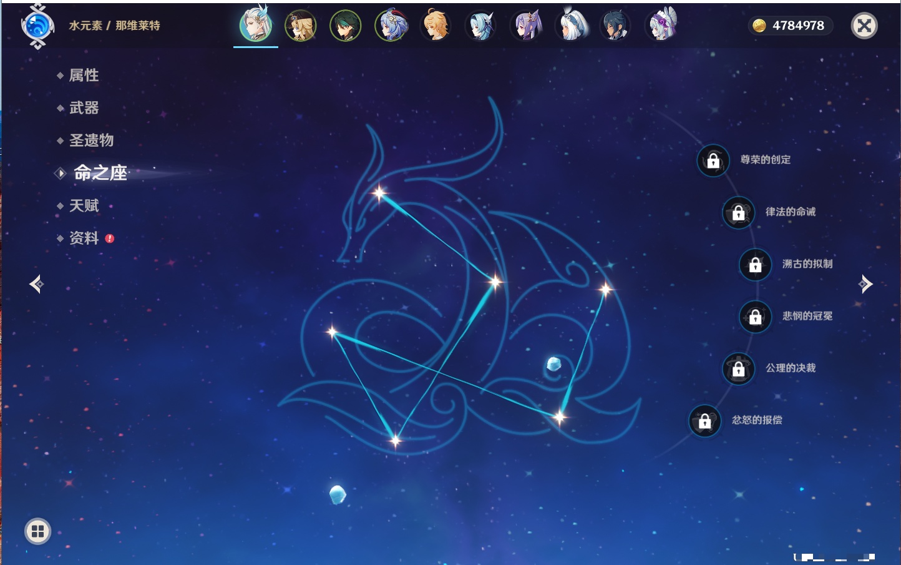
Task: Go to the 圣遗物 artifacts tab
Action: tap(91, 140)
